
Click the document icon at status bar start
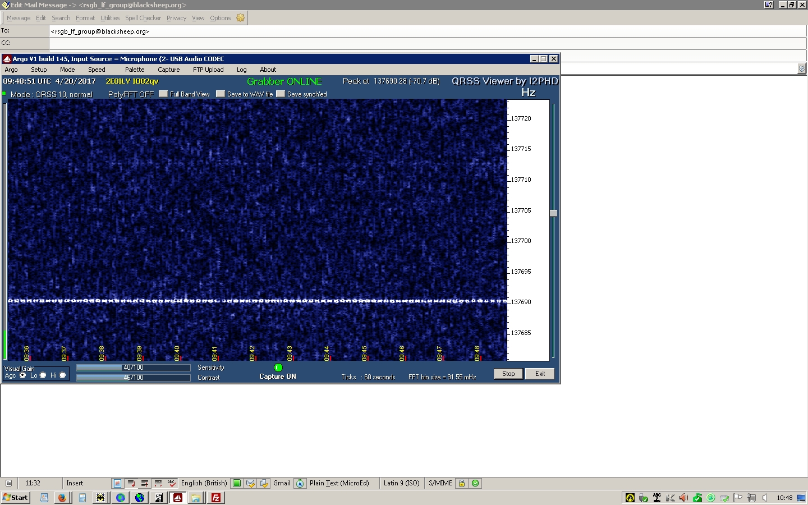8,483
